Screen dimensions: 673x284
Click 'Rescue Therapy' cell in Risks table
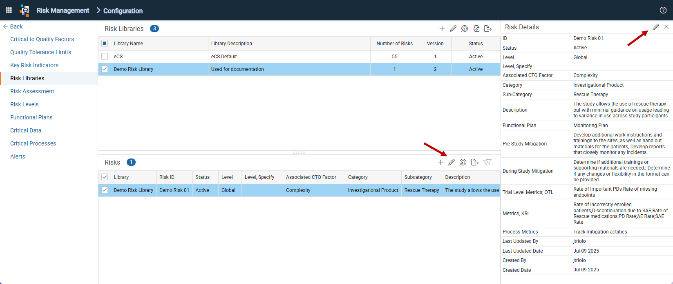coord(422,190)
